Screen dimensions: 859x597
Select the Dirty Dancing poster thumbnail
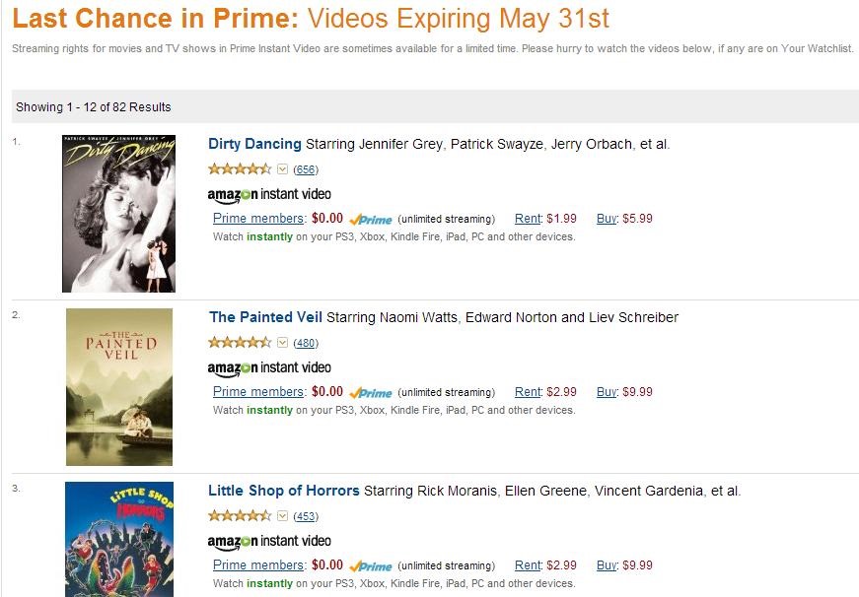pyautogui.click(x=118, y=214)
